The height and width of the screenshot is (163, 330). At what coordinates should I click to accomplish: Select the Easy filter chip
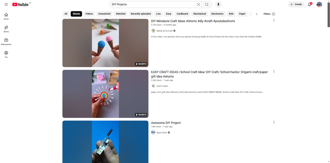[x=169, y=14]
